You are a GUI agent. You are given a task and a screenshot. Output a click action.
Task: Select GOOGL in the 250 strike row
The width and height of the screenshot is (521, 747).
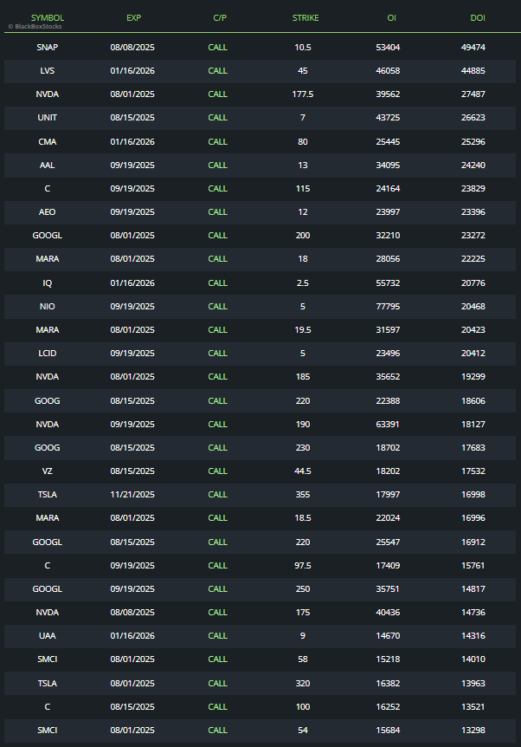click(47, 588)
